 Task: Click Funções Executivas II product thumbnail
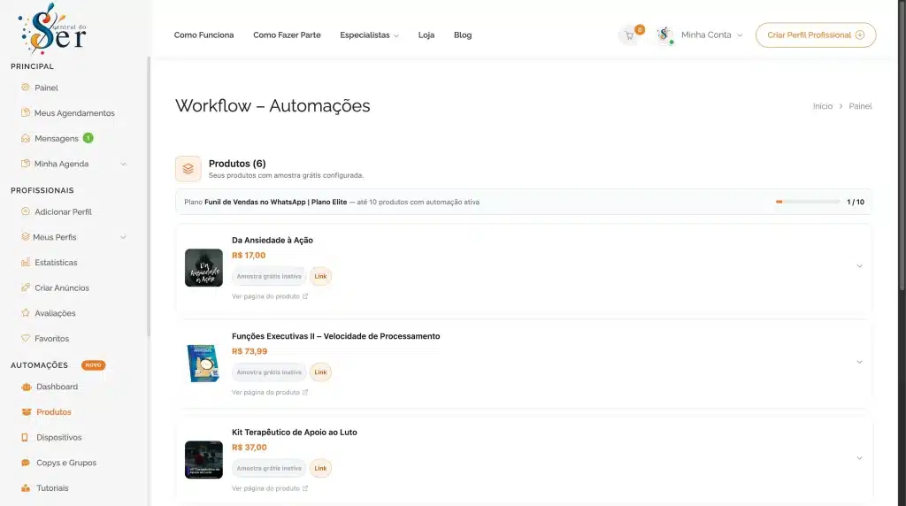[x=203, y=364]
